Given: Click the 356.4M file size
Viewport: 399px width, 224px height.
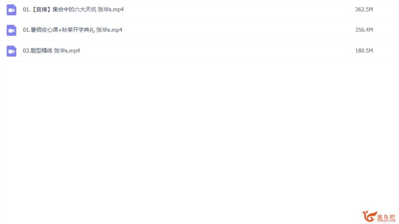Looking at the screenshot, I should coord(364,30).
